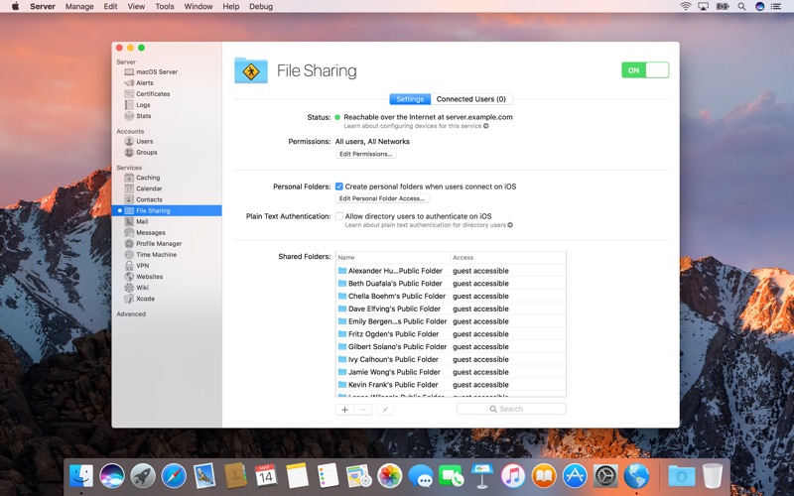Switch to the Settings tab
This screenshot has height=496, width=794.
410,99
